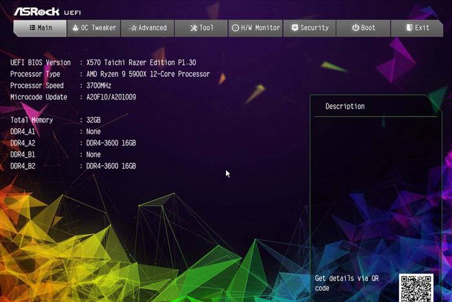Screen dimensions: 452x302
Task: Click the DDR4_B1 'None' value
Action: point(94,155)
